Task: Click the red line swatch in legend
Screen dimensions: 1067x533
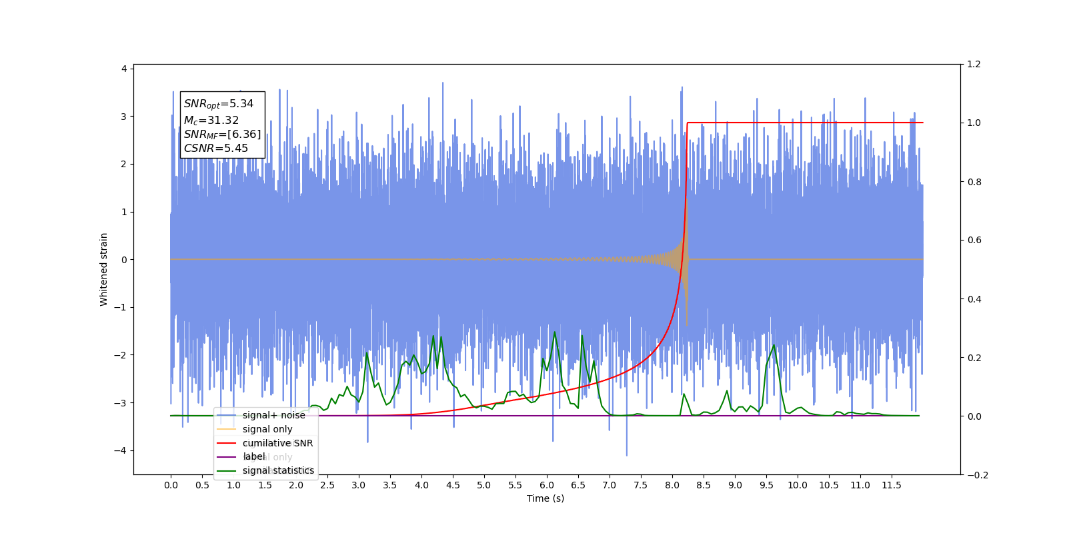Action: coord(227,443)
